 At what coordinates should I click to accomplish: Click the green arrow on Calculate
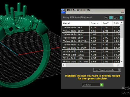pyautogui.click(x=102, y=85)
